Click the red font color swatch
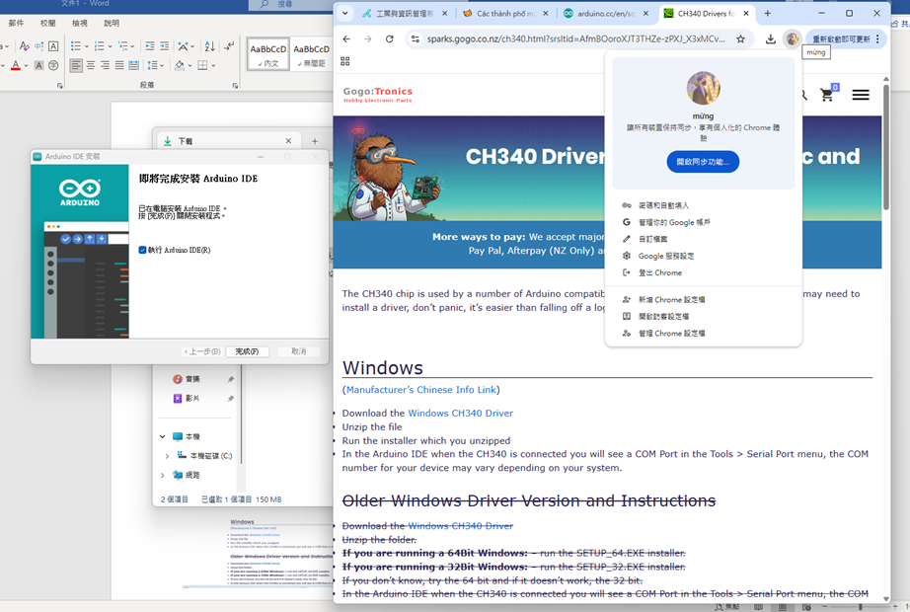This screenshot has height=612, width=910. 15,66
